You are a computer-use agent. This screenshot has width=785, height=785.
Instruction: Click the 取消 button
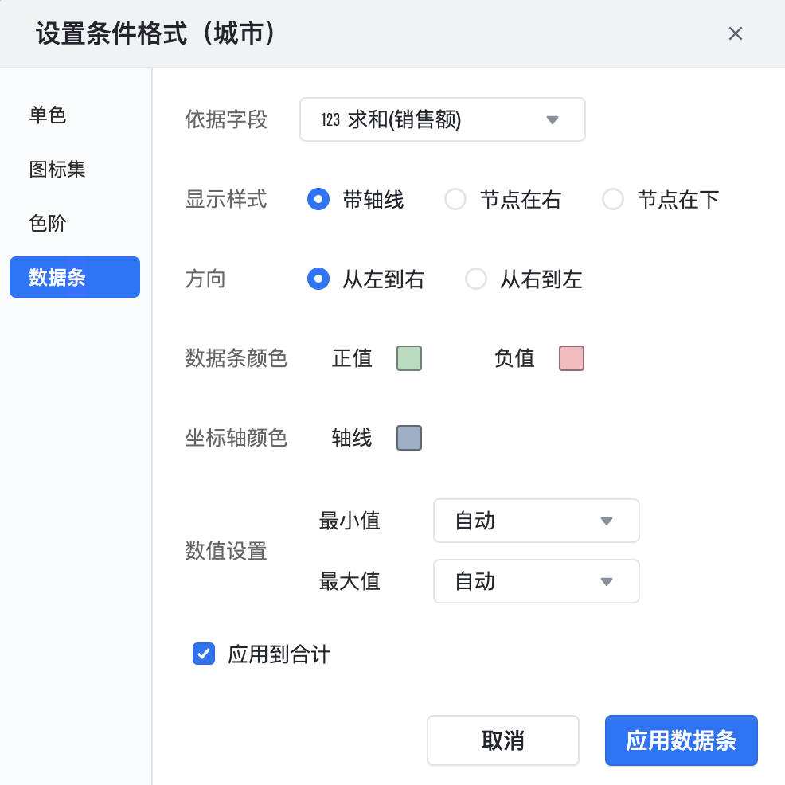point(502,740)
